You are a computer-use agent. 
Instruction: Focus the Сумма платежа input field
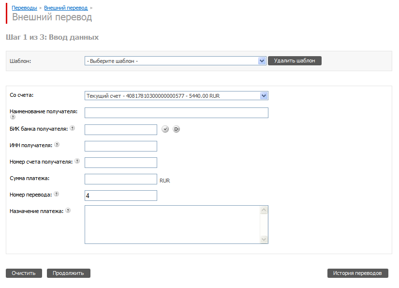coord(121,179)
